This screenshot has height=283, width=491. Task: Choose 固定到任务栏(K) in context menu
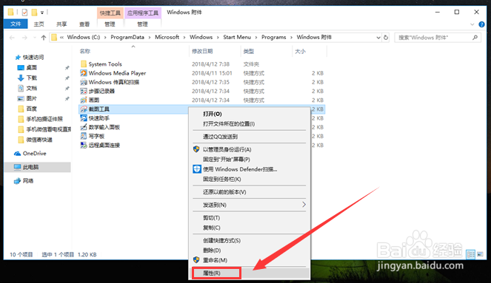point(250,180)
